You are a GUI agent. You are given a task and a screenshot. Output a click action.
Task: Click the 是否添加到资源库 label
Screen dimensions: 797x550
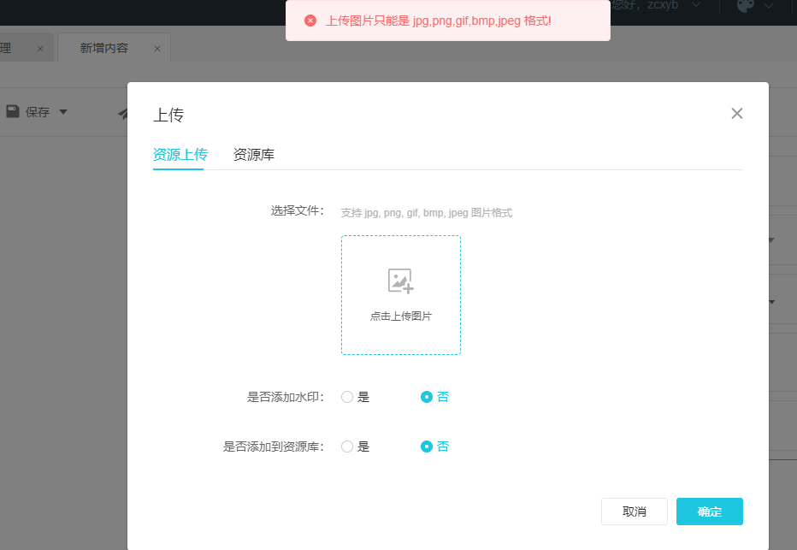click(274, 447)
